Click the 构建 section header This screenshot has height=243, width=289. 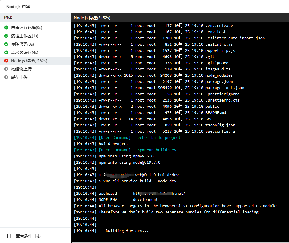coord(36,17)
